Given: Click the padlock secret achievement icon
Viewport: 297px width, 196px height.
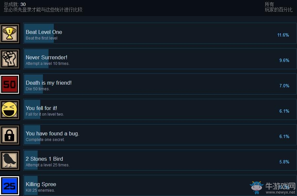Looking at the screenshot, I should [x=10, y=135].
